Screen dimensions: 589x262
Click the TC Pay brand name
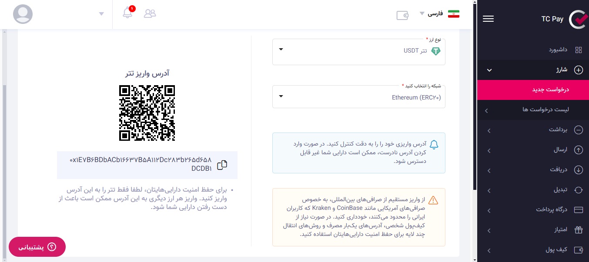click(x=552, y=19)
